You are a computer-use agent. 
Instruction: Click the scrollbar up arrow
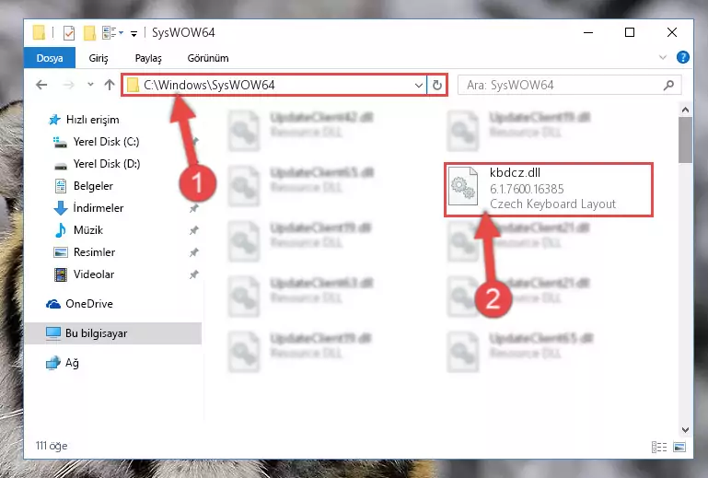(x=685, y=110)
